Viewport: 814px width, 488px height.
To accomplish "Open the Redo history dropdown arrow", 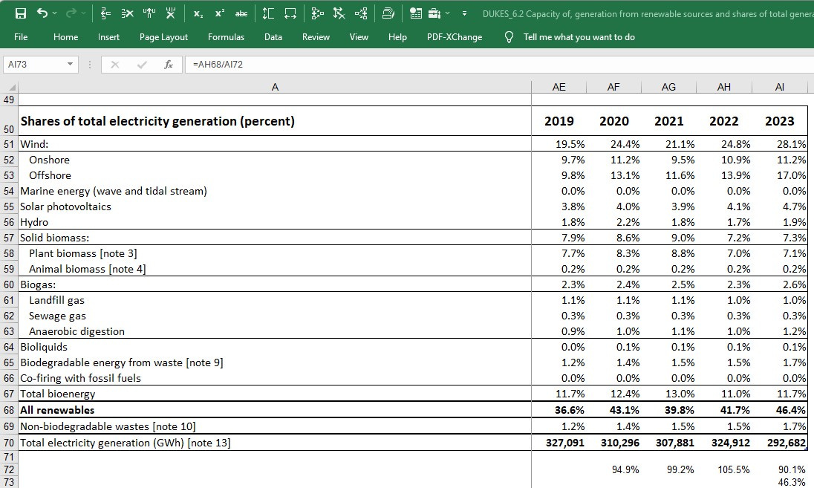I will 84,13.
